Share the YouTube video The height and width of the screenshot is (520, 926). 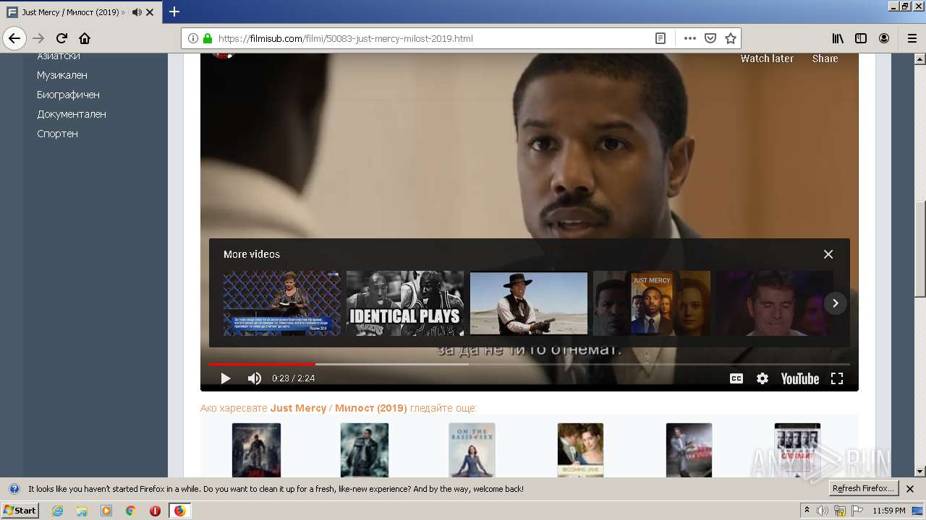tap(825, 58)
